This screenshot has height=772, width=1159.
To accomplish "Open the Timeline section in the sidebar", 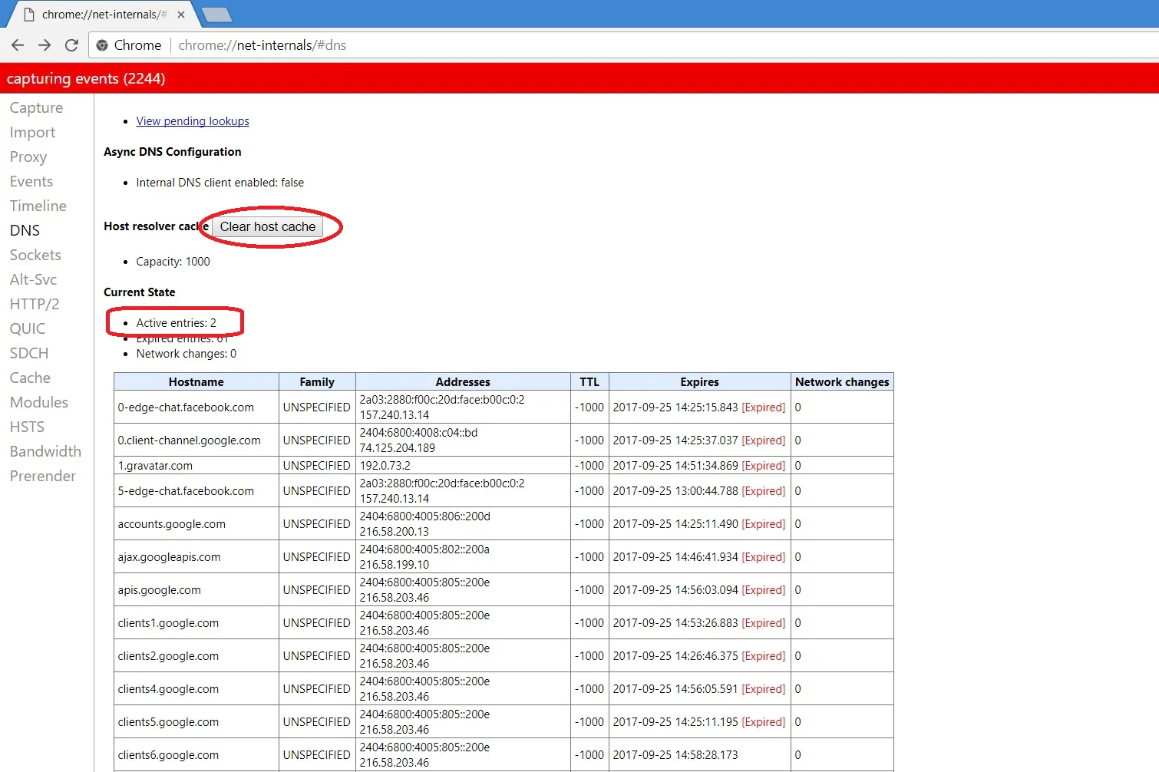I will pos(38,206).
